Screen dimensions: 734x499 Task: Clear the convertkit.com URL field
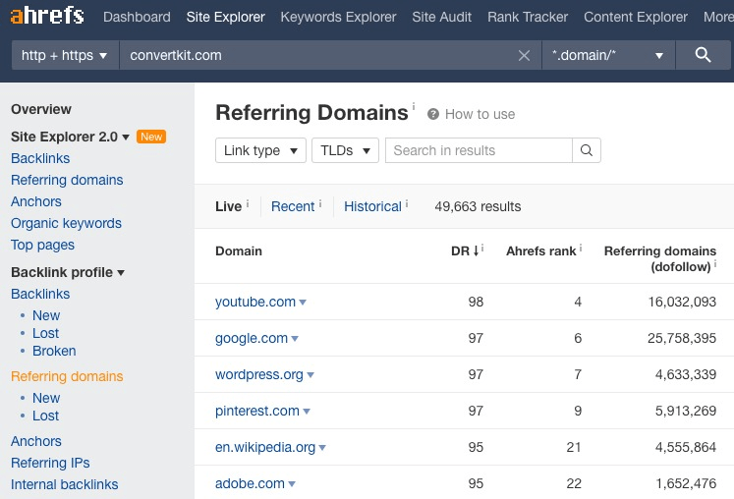524,56
